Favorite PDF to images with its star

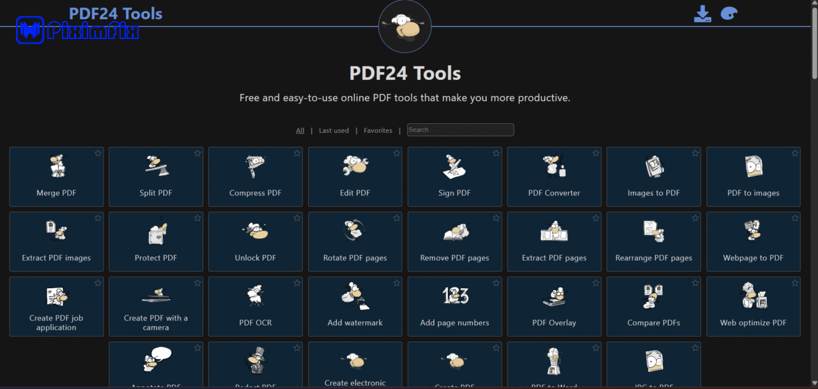click(795, 153)
